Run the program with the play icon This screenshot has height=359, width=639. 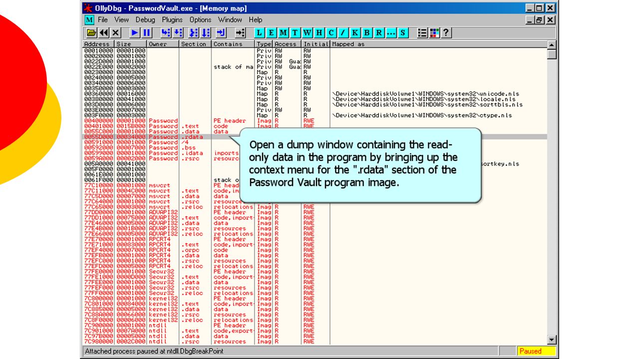tap(135, 33)
